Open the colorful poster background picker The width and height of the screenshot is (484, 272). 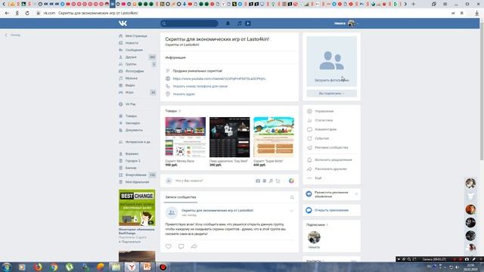click(x=291, y=181)
